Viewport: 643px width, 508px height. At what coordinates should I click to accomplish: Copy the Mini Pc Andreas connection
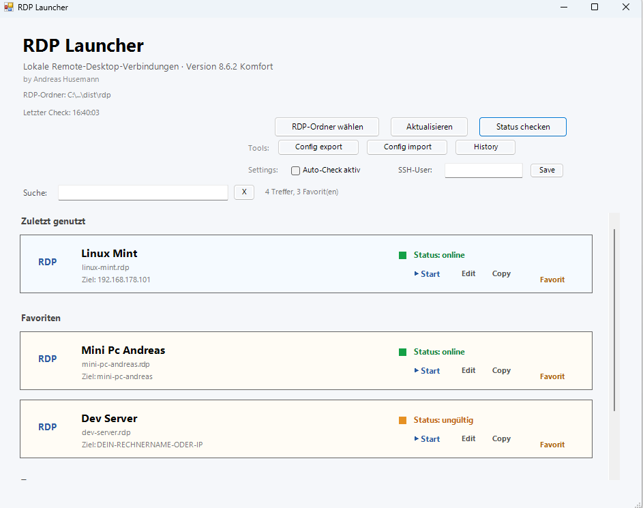point(500,370)
